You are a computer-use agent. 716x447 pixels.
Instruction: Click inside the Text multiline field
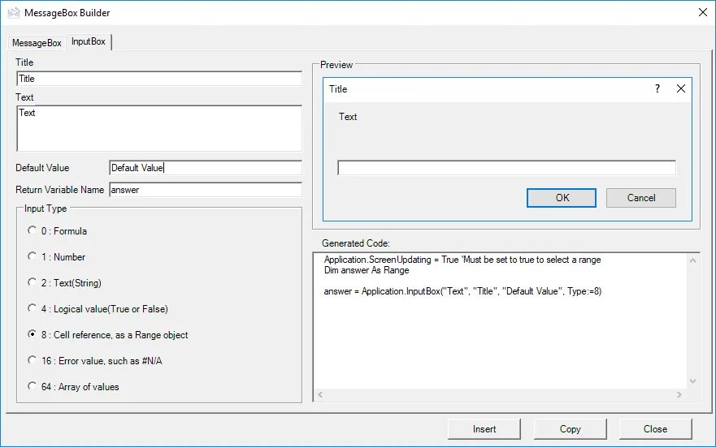tap(159, 128)
